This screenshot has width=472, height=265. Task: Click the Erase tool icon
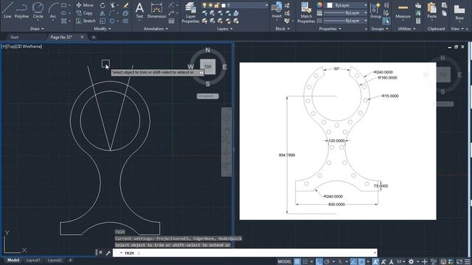pyautogui.click(x=126, y=5)
